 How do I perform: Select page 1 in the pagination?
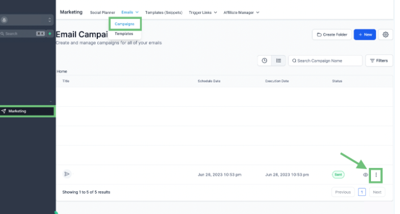point(362,192)
